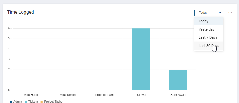239x103 pixels.
Task: Click the Time Logged widget title
Action: pyautogui.click(x=21, y=12)
